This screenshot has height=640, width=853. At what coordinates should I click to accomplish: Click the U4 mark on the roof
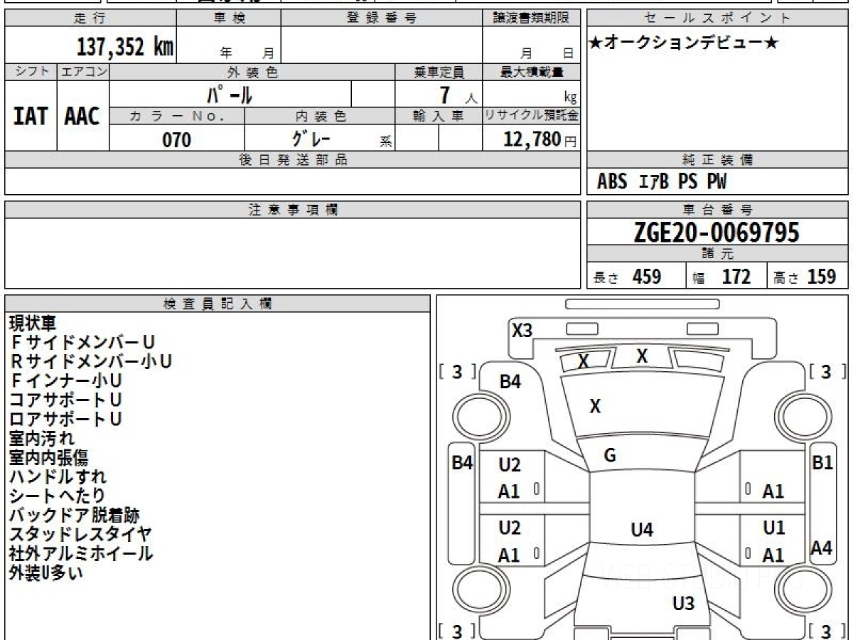tap(642, 529)
